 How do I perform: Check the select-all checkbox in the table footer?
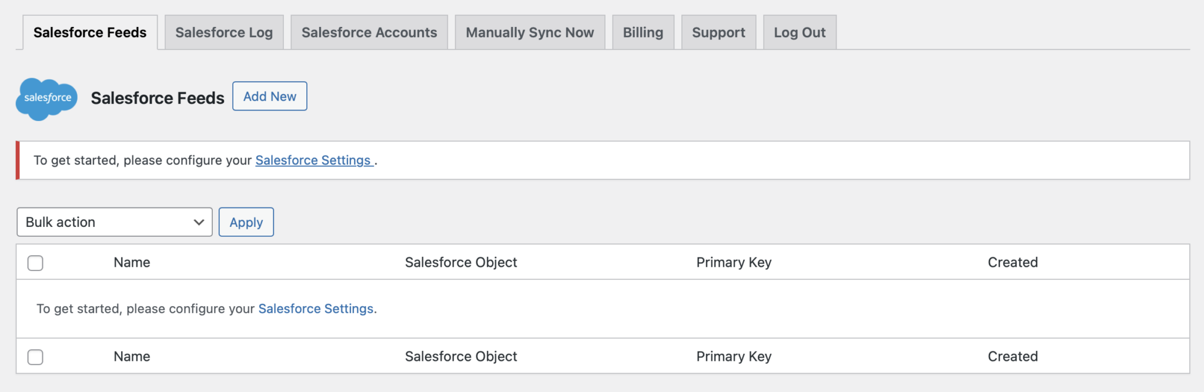[35, 356]
